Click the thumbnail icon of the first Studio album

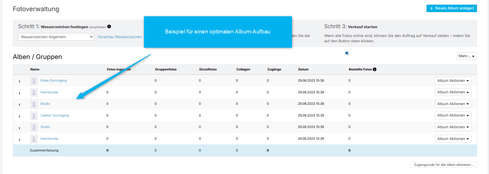point(34,104)
